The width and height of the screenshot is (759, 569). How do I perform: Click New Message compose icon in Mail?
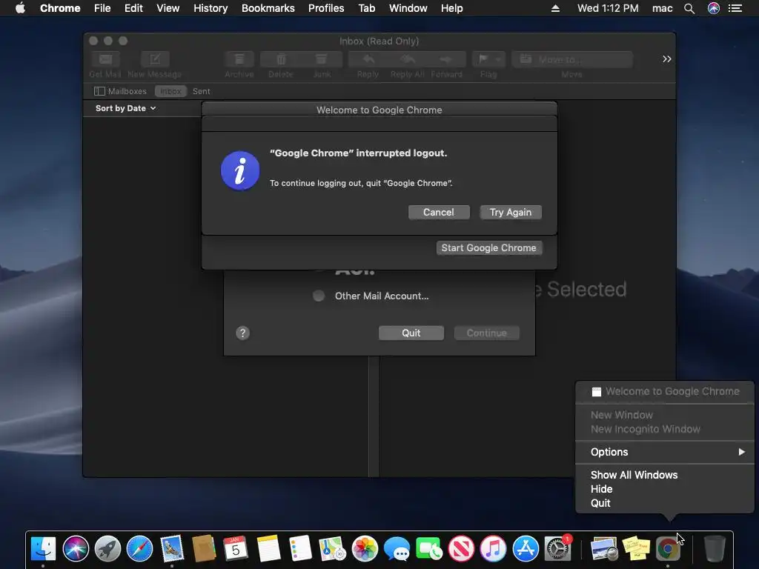tap(154, 59)
